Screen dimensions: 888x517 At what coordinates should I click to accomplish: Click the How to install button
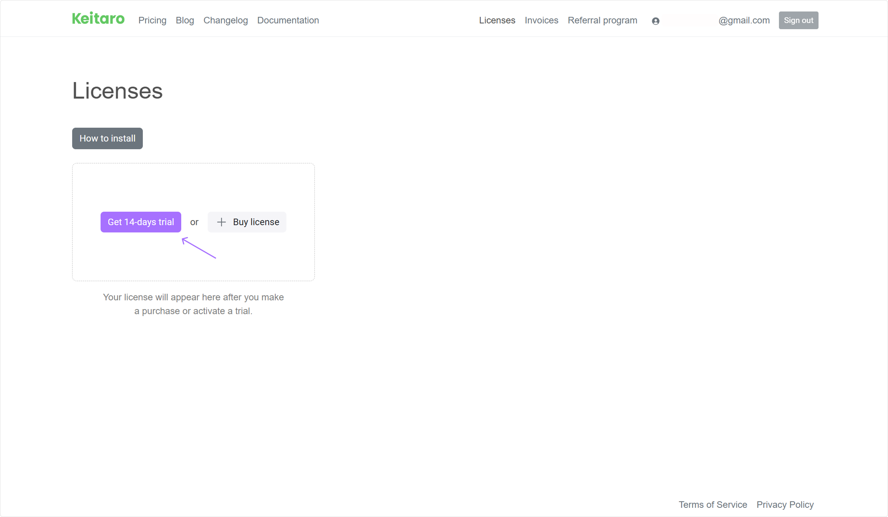(107, 138)
